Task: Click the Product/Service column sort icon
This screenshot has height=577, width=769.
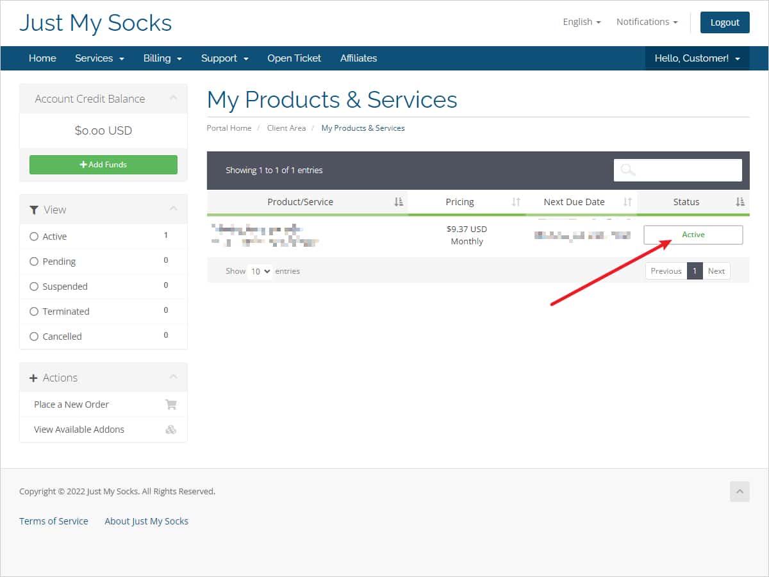Action: [x=399, y=202]
